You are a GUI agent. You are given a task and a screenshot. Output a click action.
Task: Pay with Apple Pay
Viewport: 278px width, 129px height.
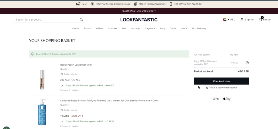[x=227, y=99]
